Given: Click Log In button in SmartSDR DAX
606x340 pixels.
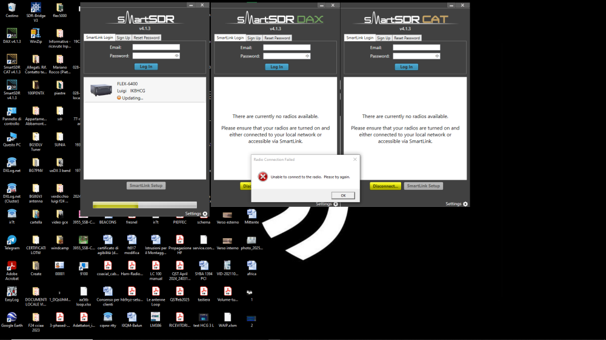Looking at the screenshot, I should coord(276,67).
